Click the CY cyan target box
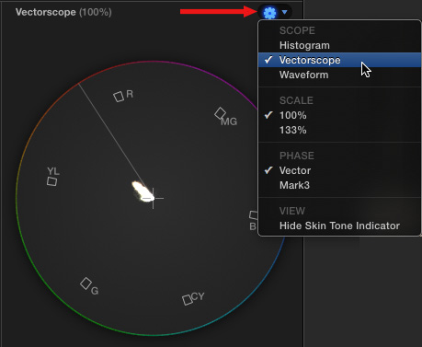The height and width of the screenshot is (347, 422). point(188,300)
